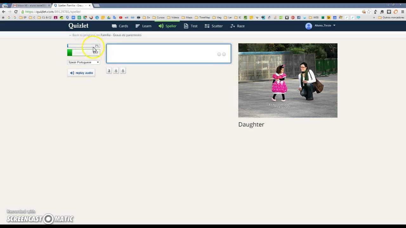Switch to Learn mode

(x=143, y=26)
